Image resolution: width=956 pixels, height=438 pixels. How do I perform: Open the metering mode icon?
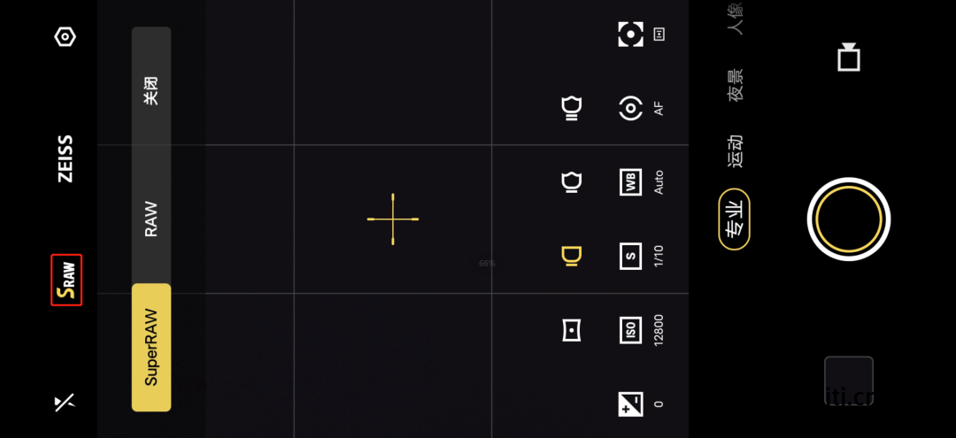[x=630, y=35]
